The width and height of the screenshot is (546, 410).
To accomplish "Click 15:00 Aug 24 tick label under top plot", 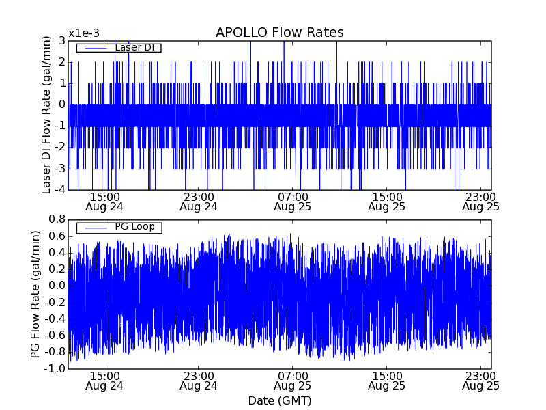I will pyautogui.click(x=104, y=201).
